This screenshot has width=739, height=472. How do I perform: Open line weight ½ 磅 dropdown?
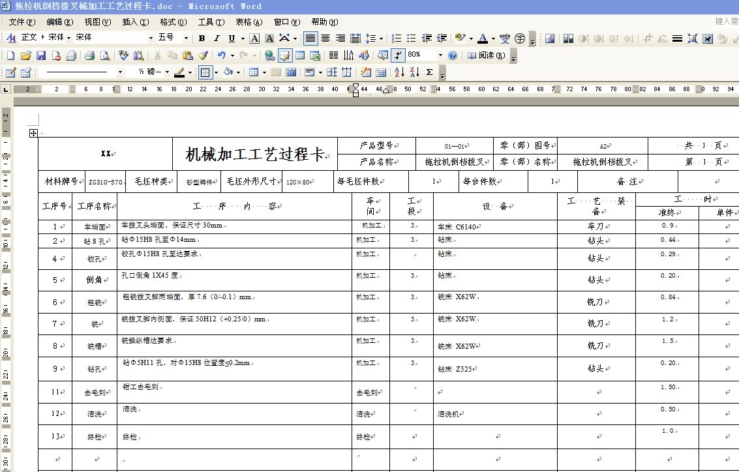(x=167, y=72)
